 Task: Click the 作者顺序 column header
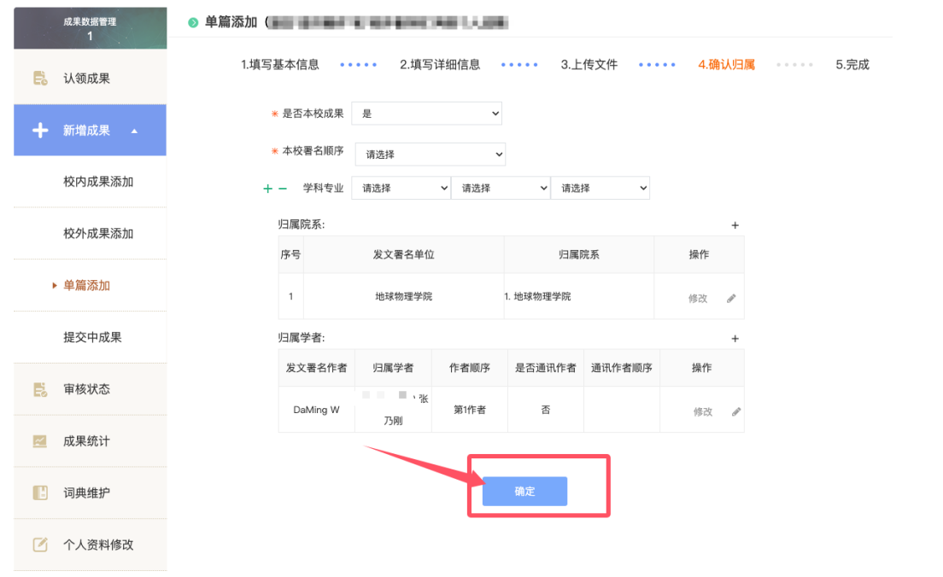[x=470, y=367]
